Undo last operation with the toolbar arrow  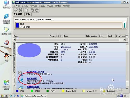(x=32, y=10)
